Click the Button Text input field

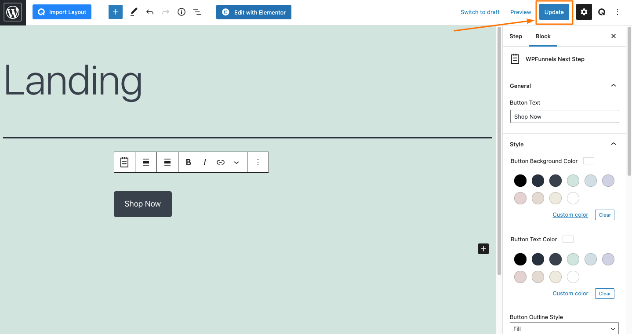tap(564, 116)
